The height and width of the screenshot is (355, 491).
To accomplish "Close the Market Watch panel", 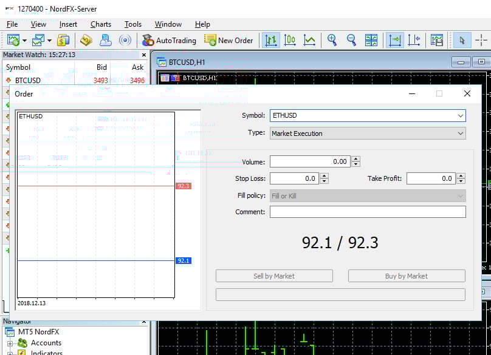I will tap(144, 55).
